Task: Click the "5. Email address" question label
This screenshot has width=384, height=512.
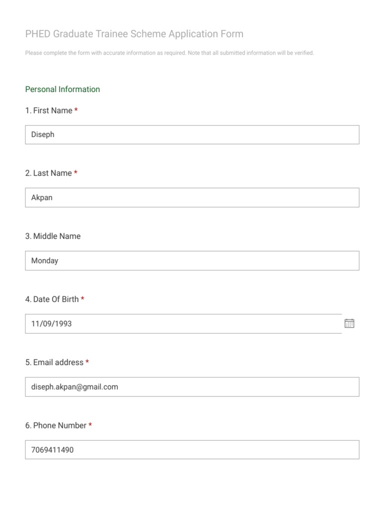Action: [x=54, y=362]
